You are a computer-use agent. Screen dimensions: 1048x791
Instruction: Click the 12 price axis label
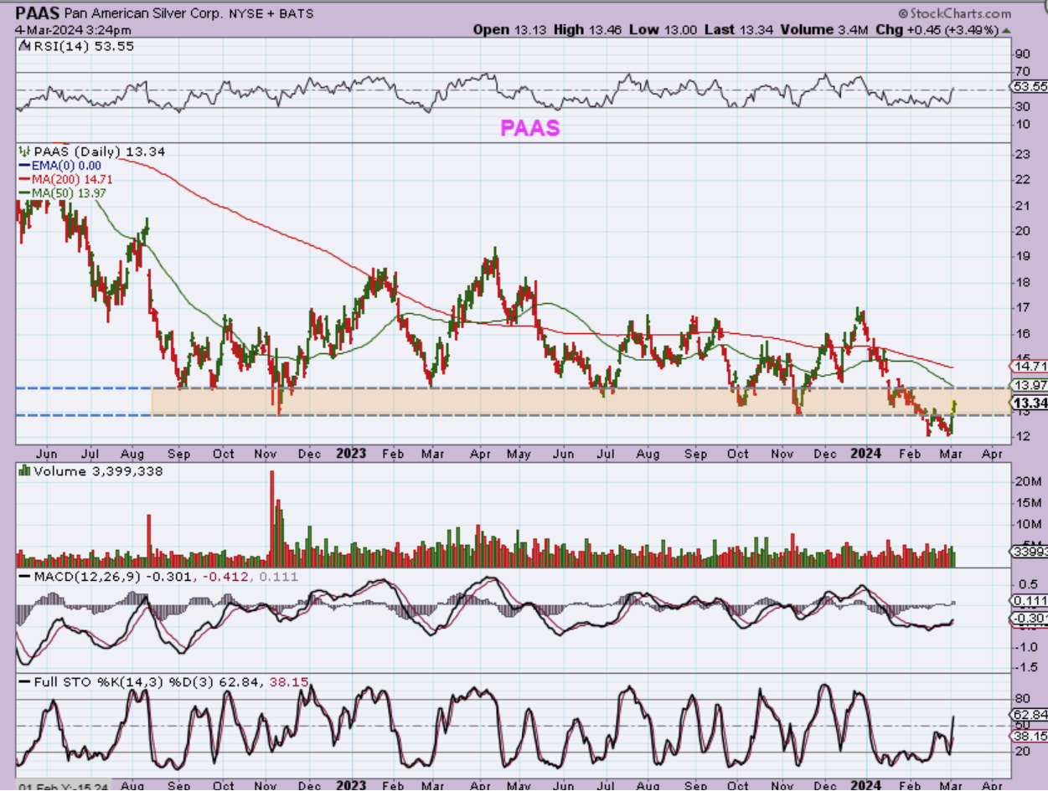tap(1021, 436)
